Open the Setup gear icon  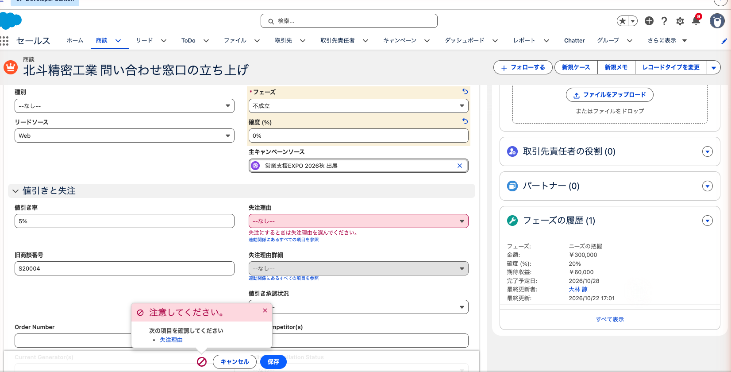click(x=680, y=21)
